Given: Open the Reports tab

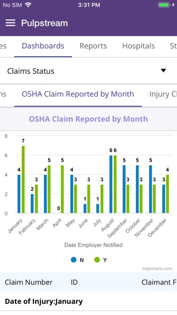Looking at the screenshot, I should point(93,46).
